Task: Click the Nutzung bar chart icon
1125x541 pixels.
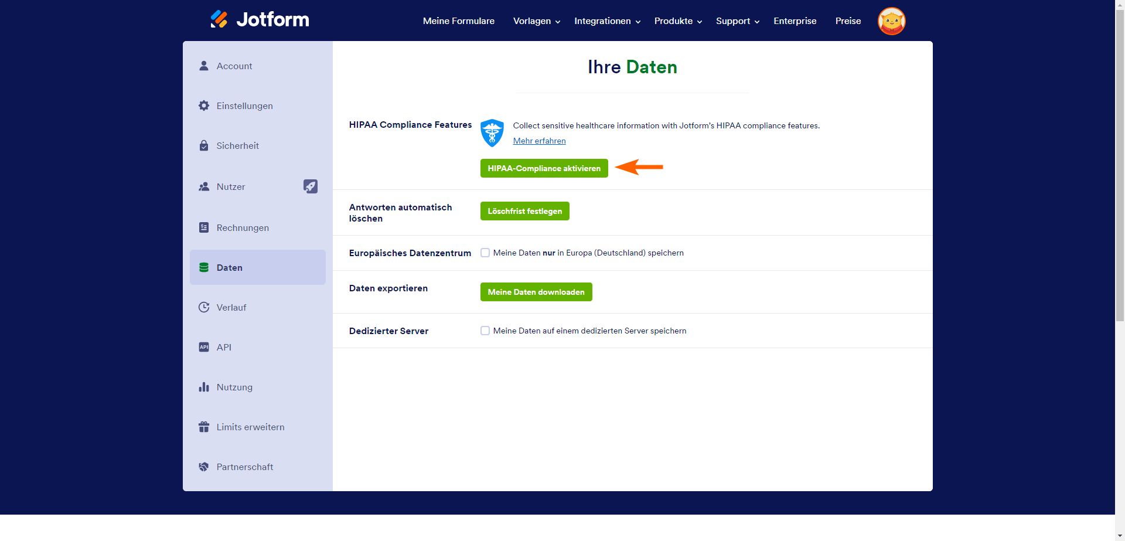Action: tap(204, 387)
